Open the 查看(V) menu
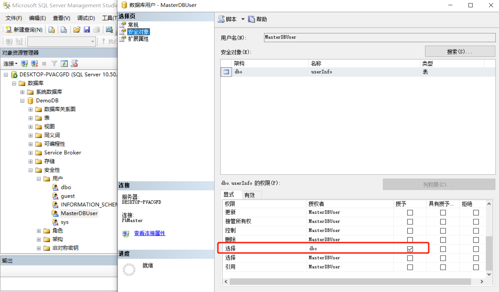This screenshot has width=499, height=292. click(61, 18)
